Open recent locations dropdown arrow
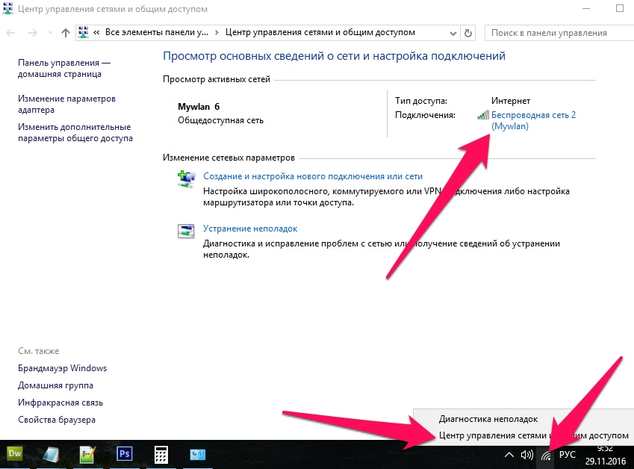 coord(50,33)
